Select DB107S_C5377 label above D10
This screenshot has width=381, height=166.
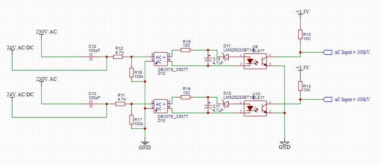tap(173, 117)
